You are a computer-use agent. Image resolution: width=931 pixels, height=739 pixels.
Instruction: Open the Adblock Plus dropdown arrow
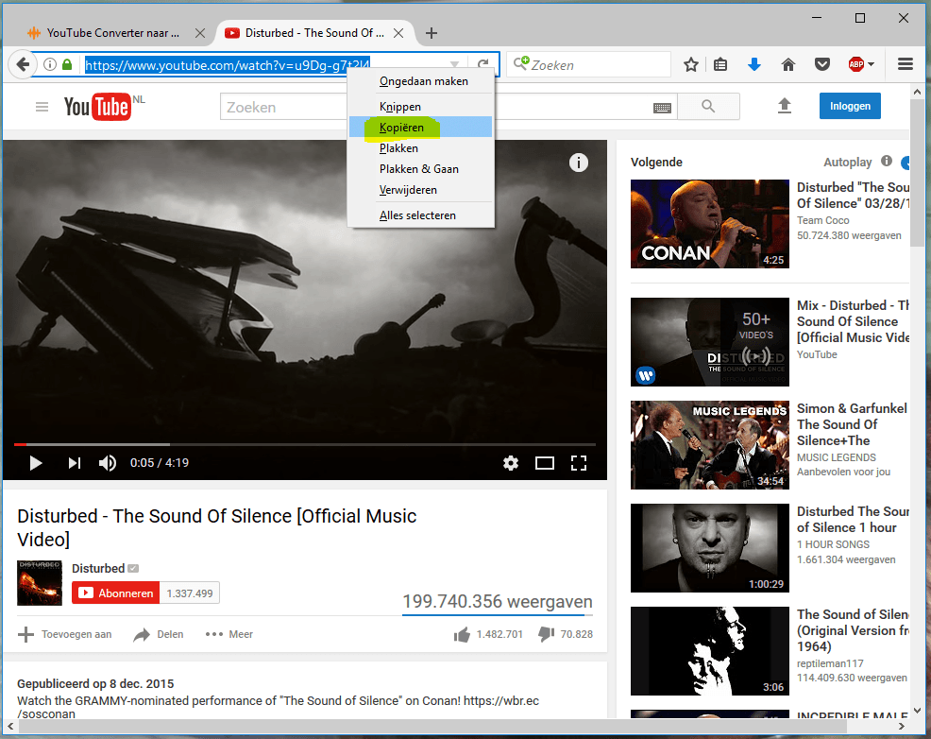[x=871, y=64]
